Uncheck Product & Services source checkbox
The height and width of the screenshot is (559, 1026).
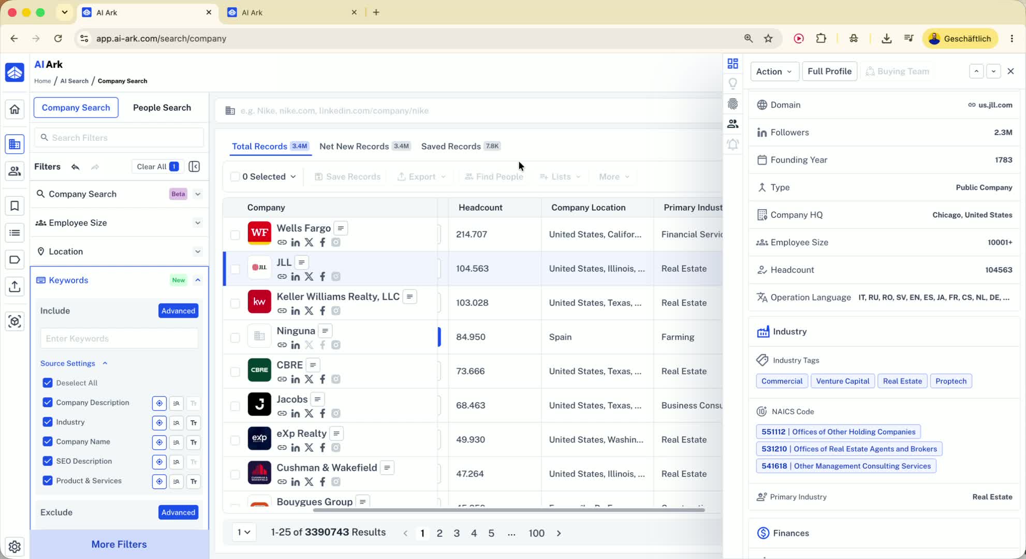click(x=48, y=481)
